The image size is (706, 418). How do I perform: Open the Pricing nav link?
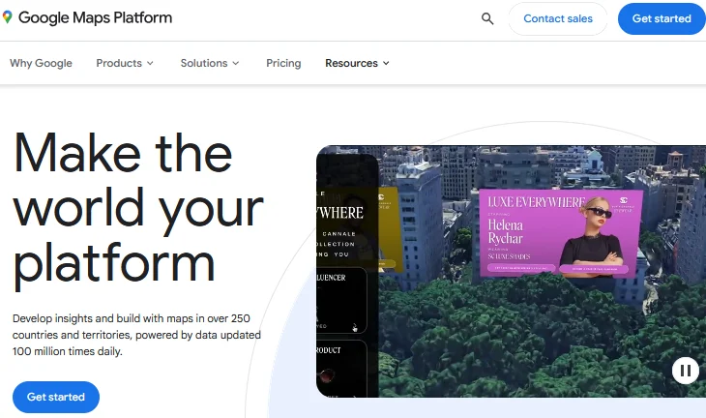point(283,63)
